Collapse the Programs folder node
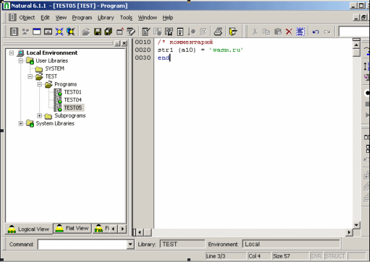Screen dimensions: 370x262 click(x=40, y=85)
